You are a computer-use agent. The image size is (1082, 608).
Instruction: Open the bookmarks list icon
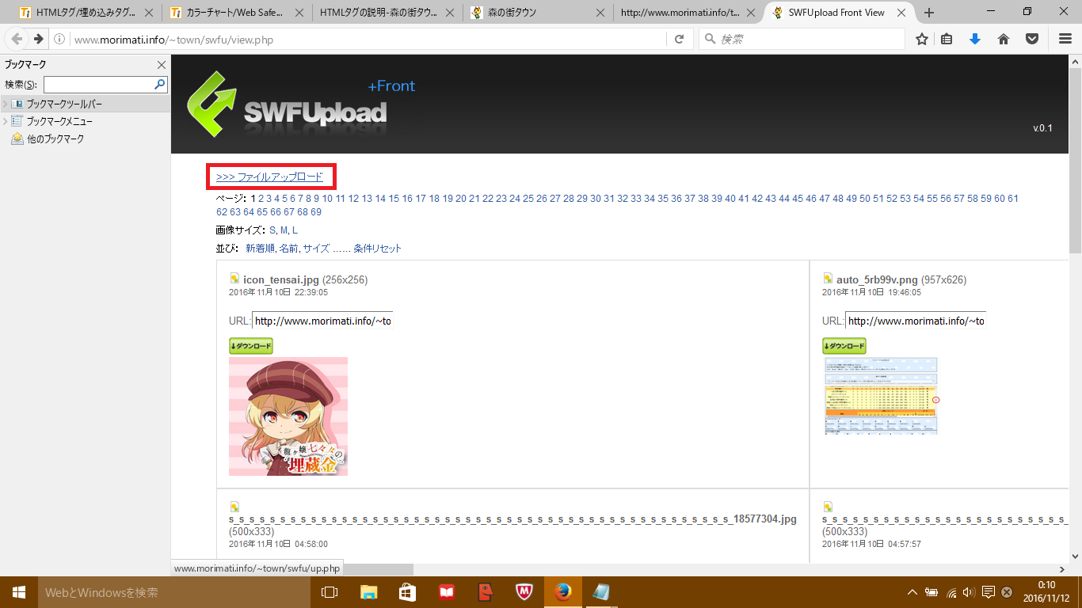click(x=947, y=39)
